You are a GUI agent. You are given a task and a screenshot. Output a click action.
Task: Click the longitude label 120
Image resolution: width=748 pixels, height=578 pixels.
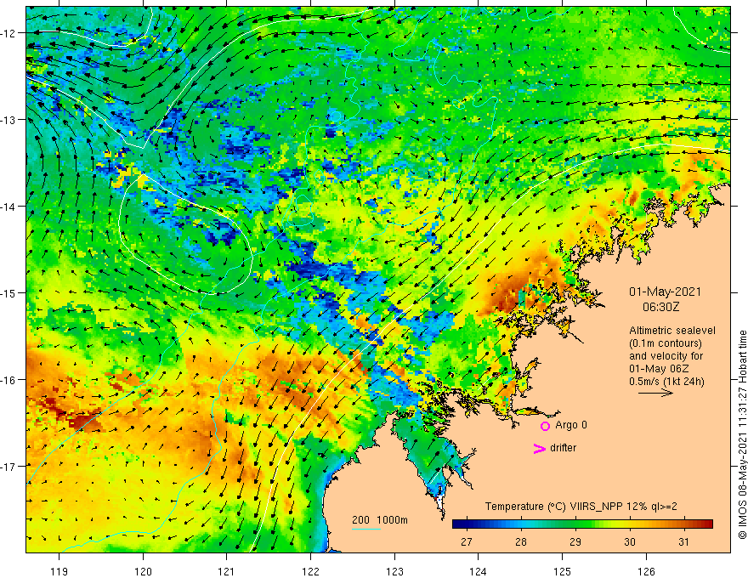pos(143,571)
